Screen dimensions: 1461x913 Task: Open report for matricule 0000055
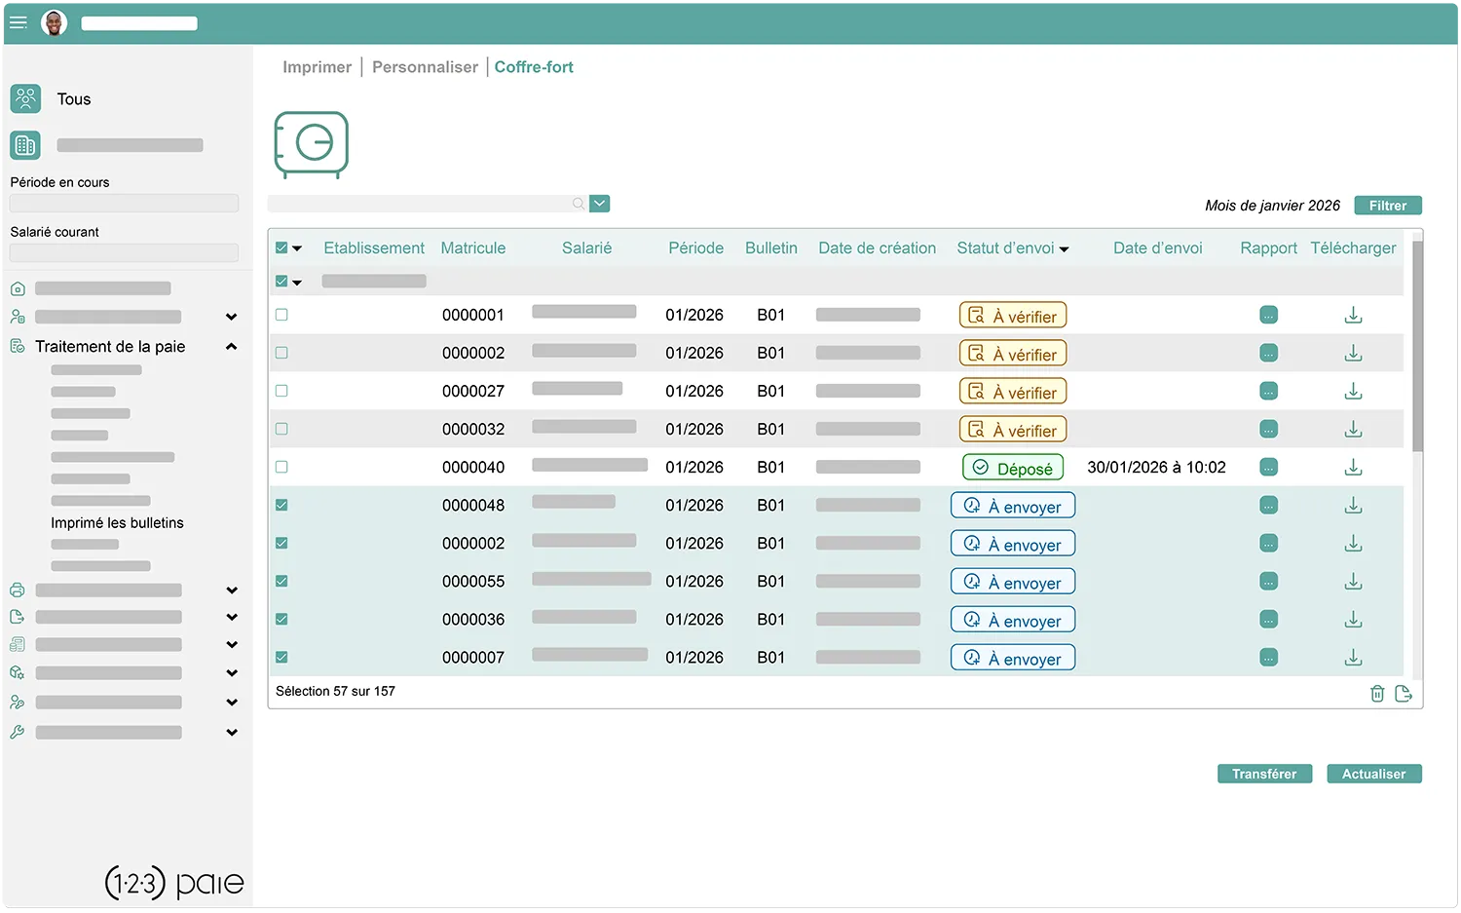click(x=1268, y=581)
